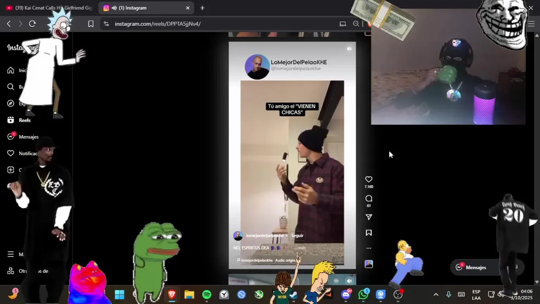Open the browser main menu
The height and width of the screenshot is (304, 540).
531,24
